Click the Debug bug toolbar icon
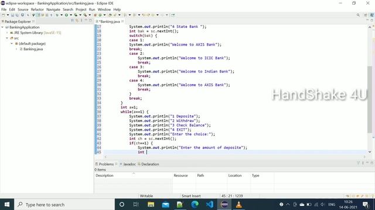Screen dimensions: 375x210 [57, 15]
